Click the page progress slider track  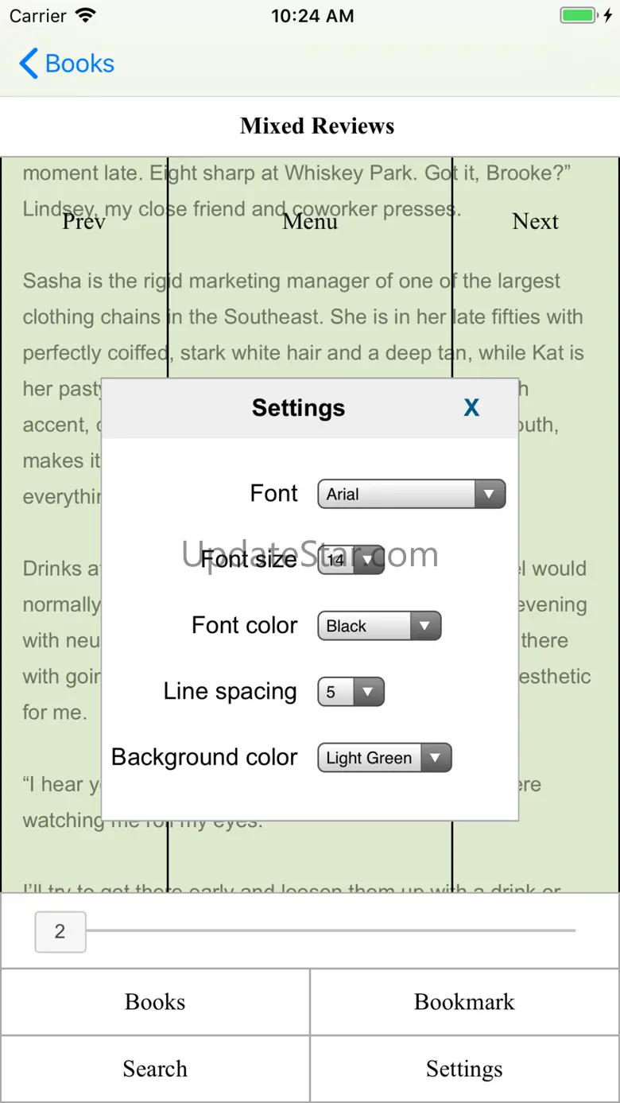pyautogui.click(x=334, y=930)
